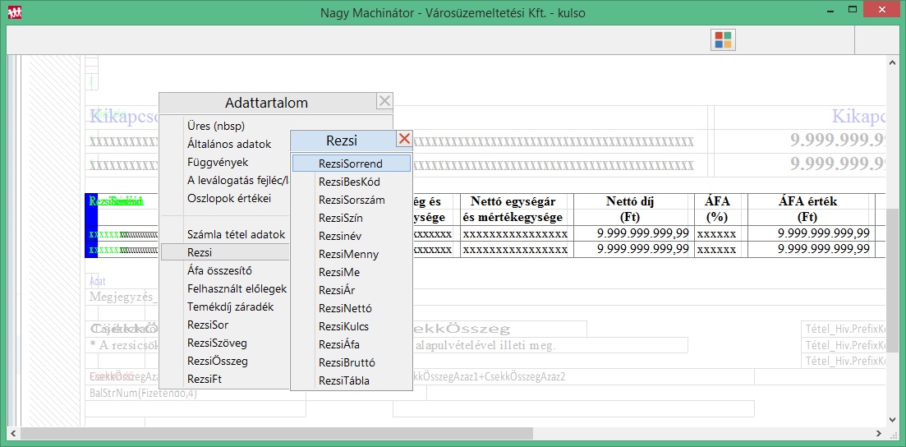The image size is (906, 447).
Task: Click the ÁFA érték (Ft) header cell
Action: (808, 209)
